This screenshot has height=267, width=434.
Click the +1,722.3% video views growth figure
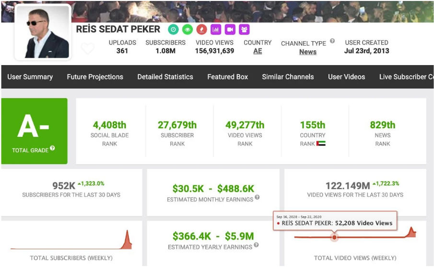click(386, 184)
